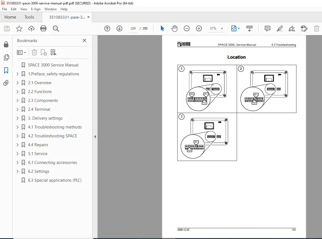Open the sign document pen tool
The image size is (322, 239).
click(292, 29)
